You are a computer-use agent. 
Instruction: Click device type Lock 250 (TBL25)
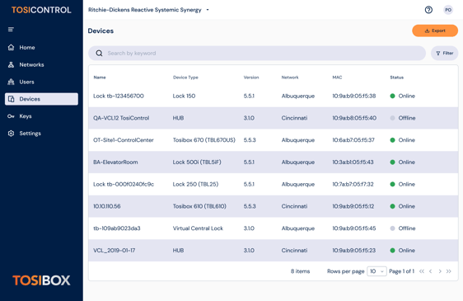click(x=195, y=184)
